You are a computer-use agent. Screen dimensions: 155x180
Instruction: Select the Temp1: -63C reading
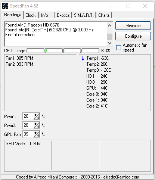(97, 58)
